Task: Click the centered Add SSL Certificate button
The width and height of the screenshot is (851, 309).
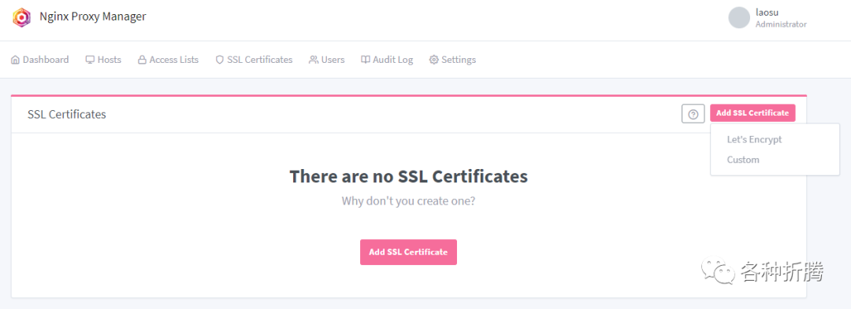Action: click(408, 252)
